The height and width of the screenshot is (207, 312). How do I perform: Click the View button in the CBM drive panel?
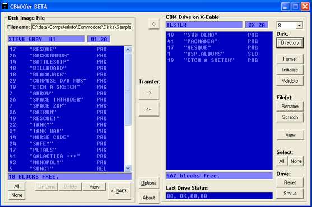pyautogui.click(x=290, y=135)
